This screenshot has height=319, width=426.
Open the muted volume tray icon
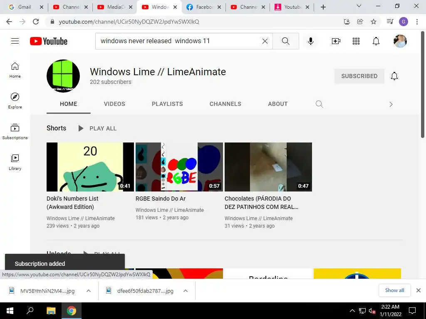(x=372, y=311)
